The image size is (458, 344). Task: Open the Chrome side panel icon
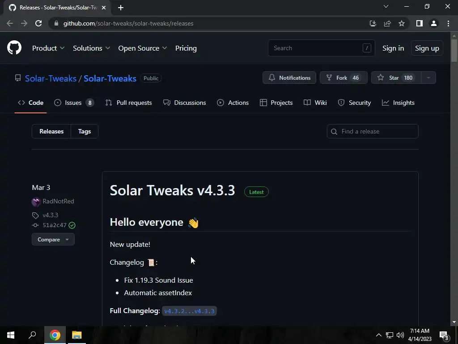pyautogui.click(x=420, y=23)
